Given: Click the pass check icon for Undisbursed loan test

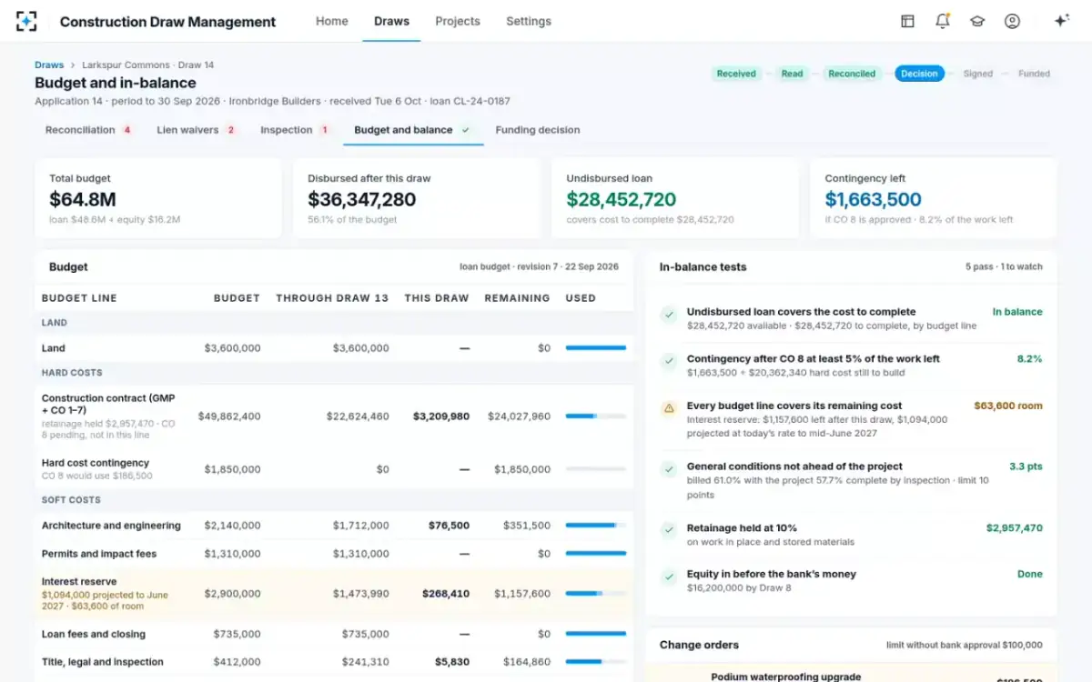Looking at the screenshot, I should point(669,315).
